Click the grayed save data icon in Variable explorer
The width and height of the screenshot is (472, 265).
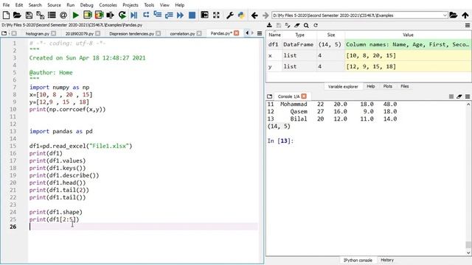(x=279, y=25)
